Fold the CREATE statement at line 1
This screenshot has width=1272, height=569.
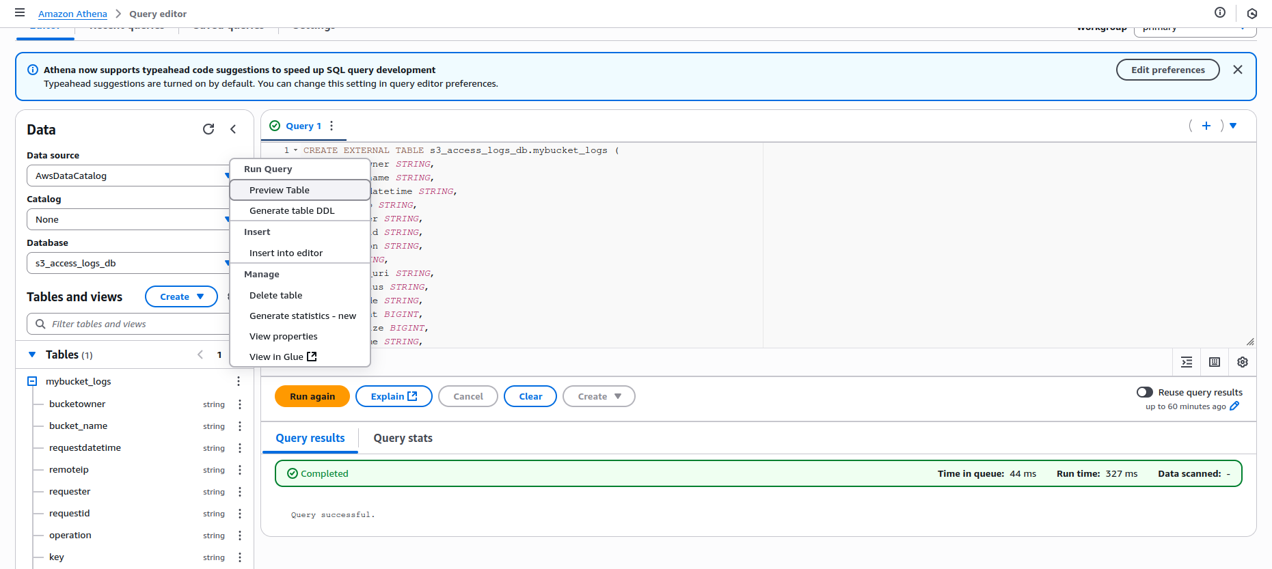click(x=295, y=150)
